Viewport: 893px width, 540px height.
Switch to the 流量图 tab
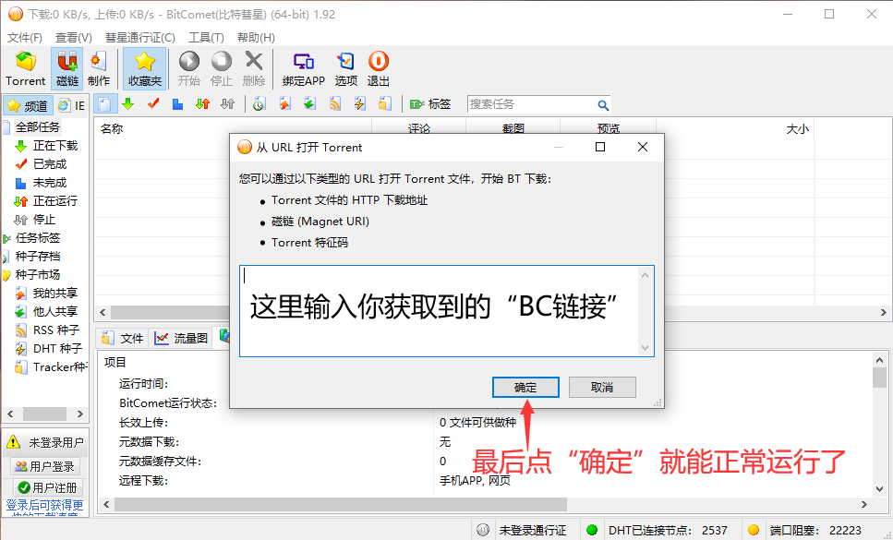[182, 338]
